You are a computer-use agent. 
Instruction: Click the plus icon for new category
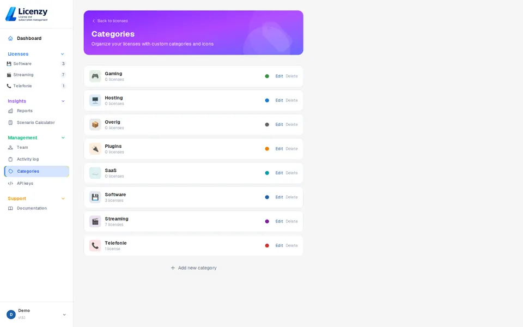[173, 268]
